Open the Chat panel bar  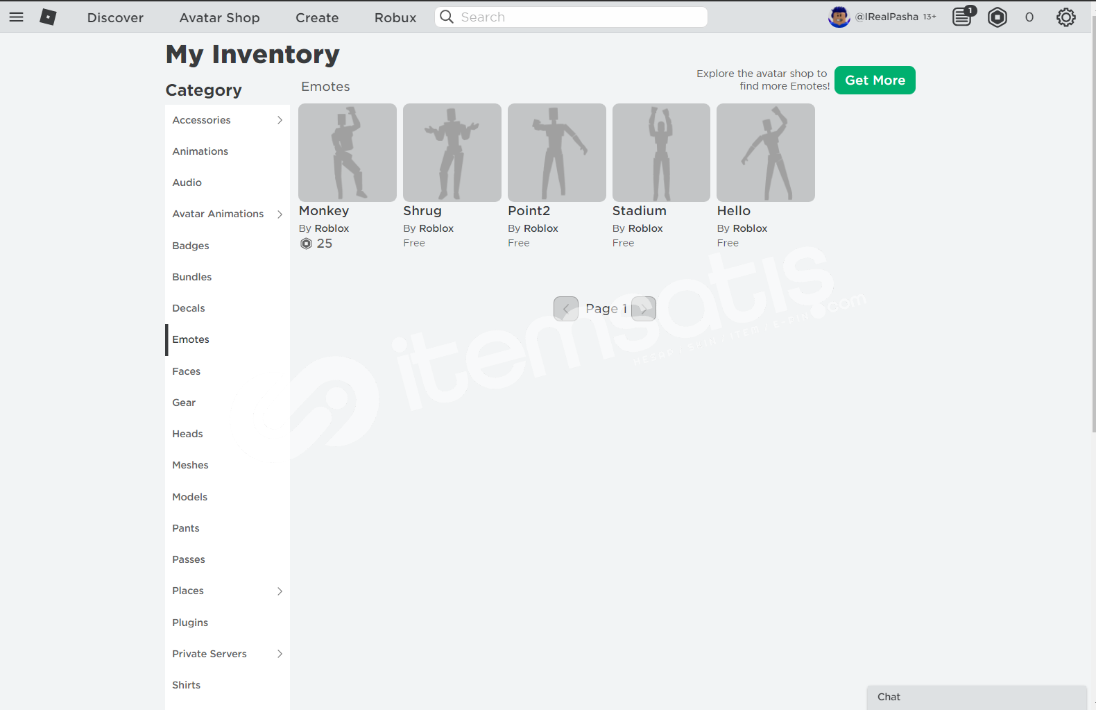tap(977, 698)
